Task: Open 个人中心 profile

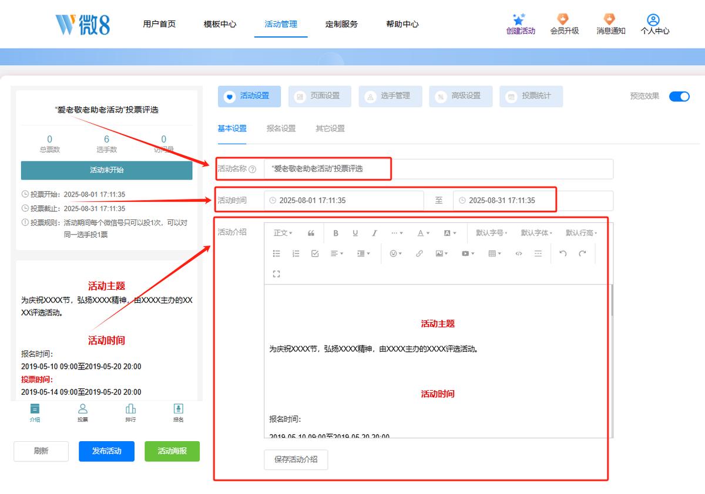Action: point(655,25)
